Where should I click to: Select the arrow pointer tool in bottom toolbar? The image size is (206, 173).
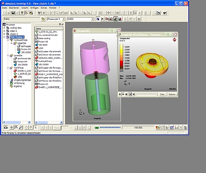36,127
